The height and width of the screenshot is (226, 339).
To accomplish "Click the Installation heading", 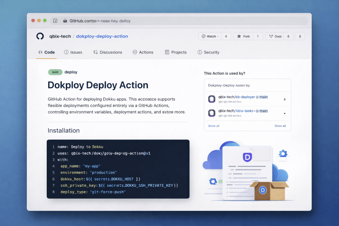I will click(64, 130).
